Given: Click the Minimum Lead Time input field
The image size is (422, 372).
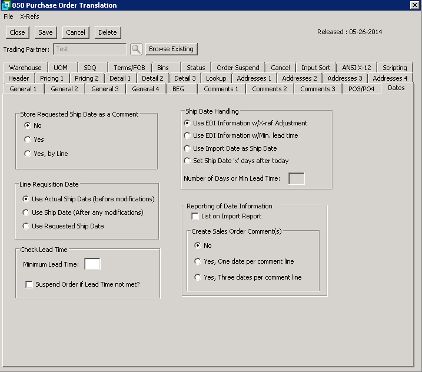Looking at the screenshot, I should tap(92, 264).
